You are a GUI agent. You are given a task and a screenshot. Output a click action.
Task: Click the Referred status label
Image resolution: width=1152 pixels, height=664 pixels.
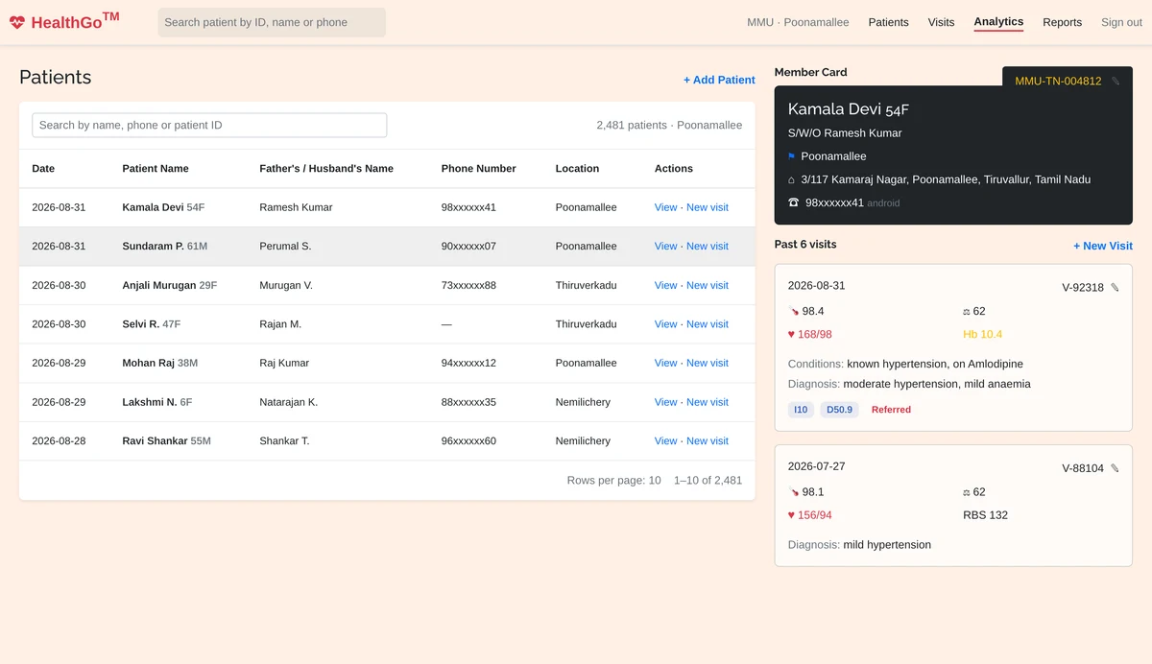point(891,410)
